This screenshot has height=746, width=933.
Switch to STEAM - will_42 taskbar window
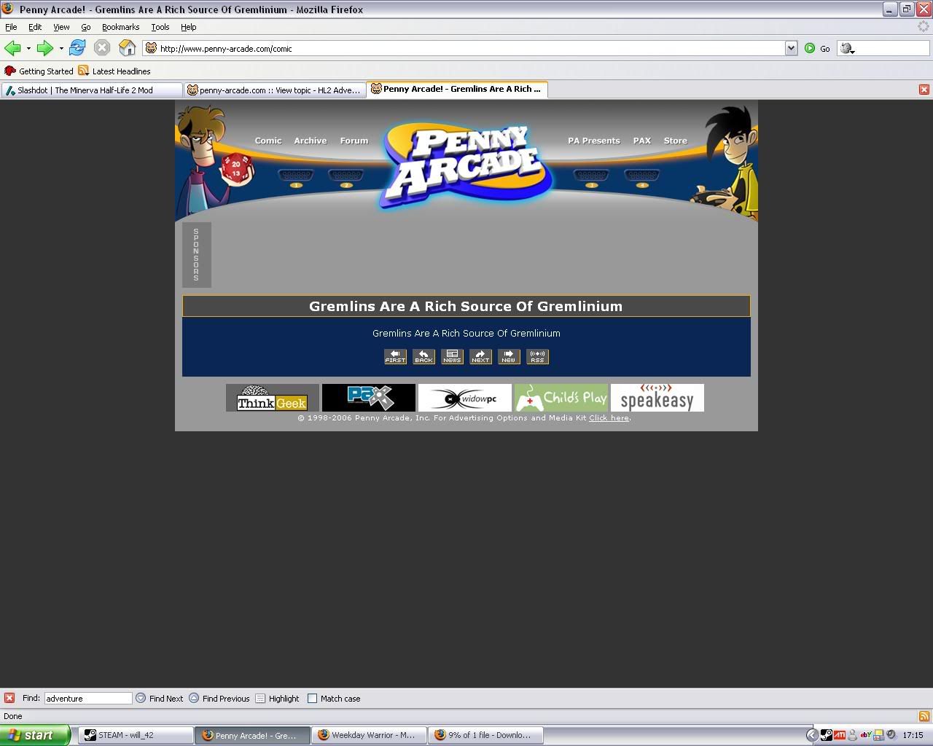[136, 735]
